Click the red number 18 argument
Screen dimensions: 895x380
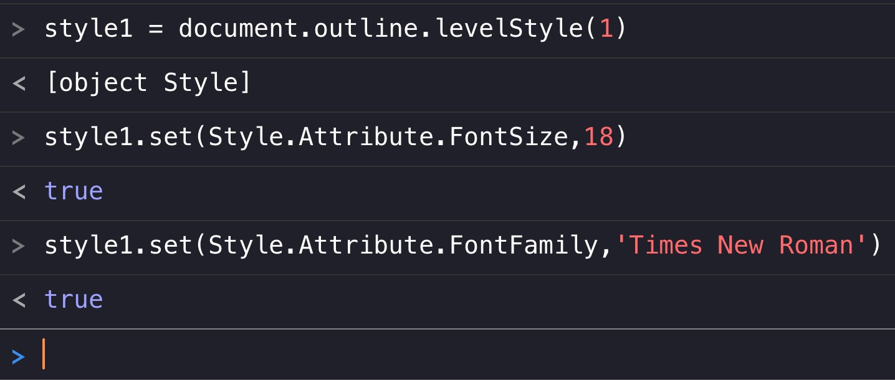click(599, 137)
